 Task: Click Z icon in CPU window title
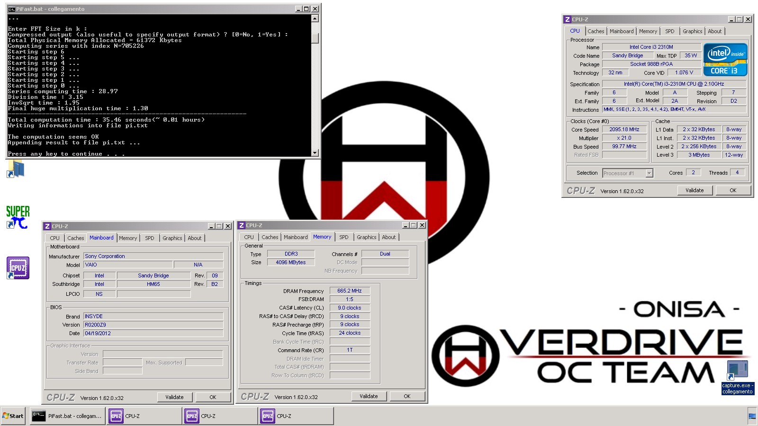(x=567, y=19)
